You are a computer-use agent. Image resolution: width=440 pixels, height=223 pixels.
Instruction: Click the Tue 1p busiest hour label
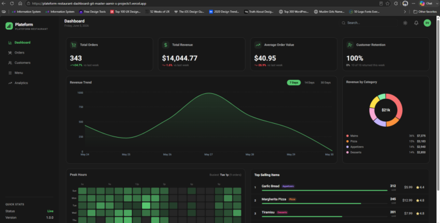tap(224, 175)
